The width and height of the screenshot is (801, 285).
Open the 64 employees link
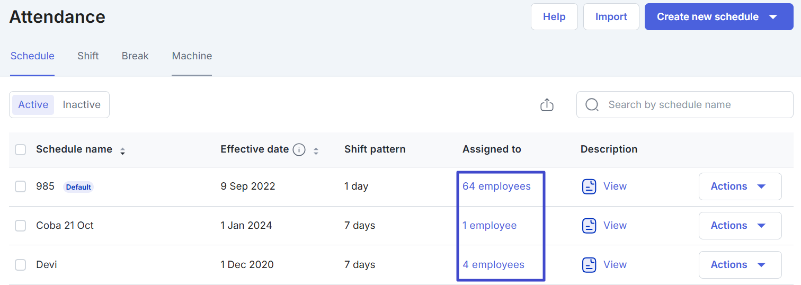(x=496, y=186)
